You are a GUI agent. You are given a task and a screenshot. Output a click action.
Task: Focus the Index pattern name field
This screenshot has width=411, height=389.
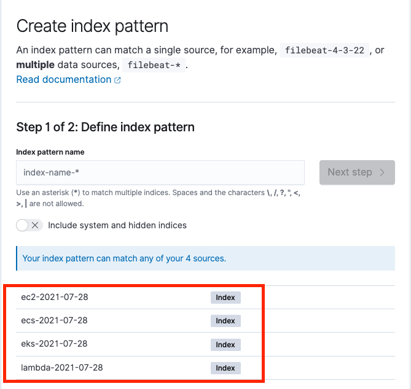click(x=160, y=172)
